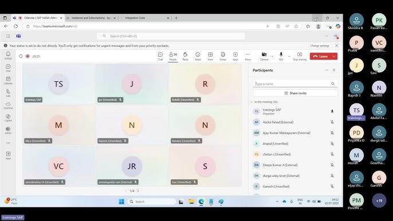This screenshot has width=393, height=221.
Task: Open the Microsoft apps launcher grid
Action: pos(8,36)
